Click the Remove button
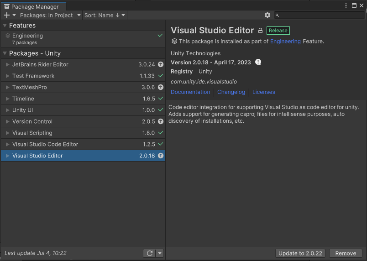This screenshot has width=367, height=261. tap(346, 253)
